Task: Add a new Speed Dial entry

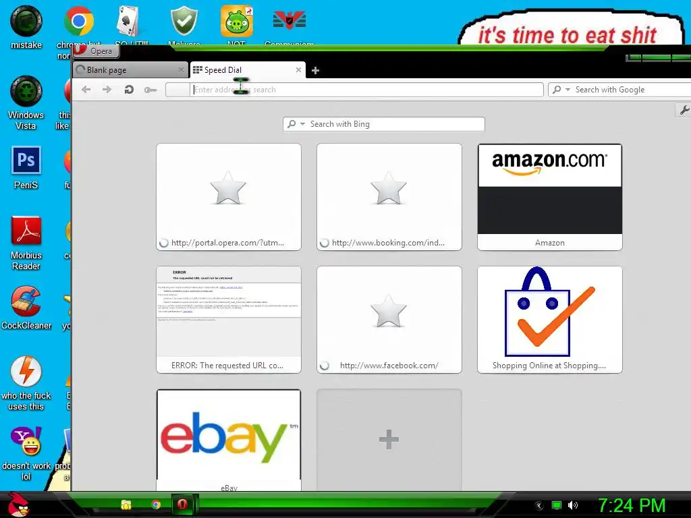Action: pyautogui.click(x=389, y=440)
